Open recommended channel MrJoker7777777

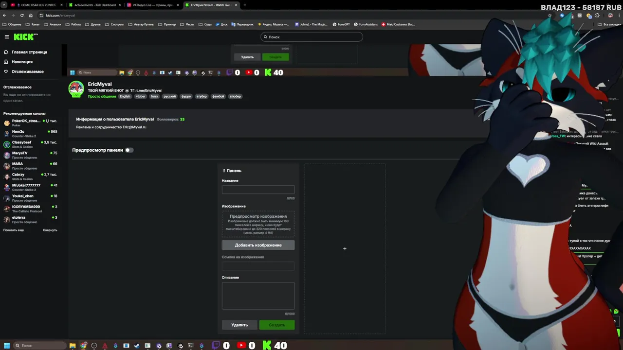tap(30, 187)
